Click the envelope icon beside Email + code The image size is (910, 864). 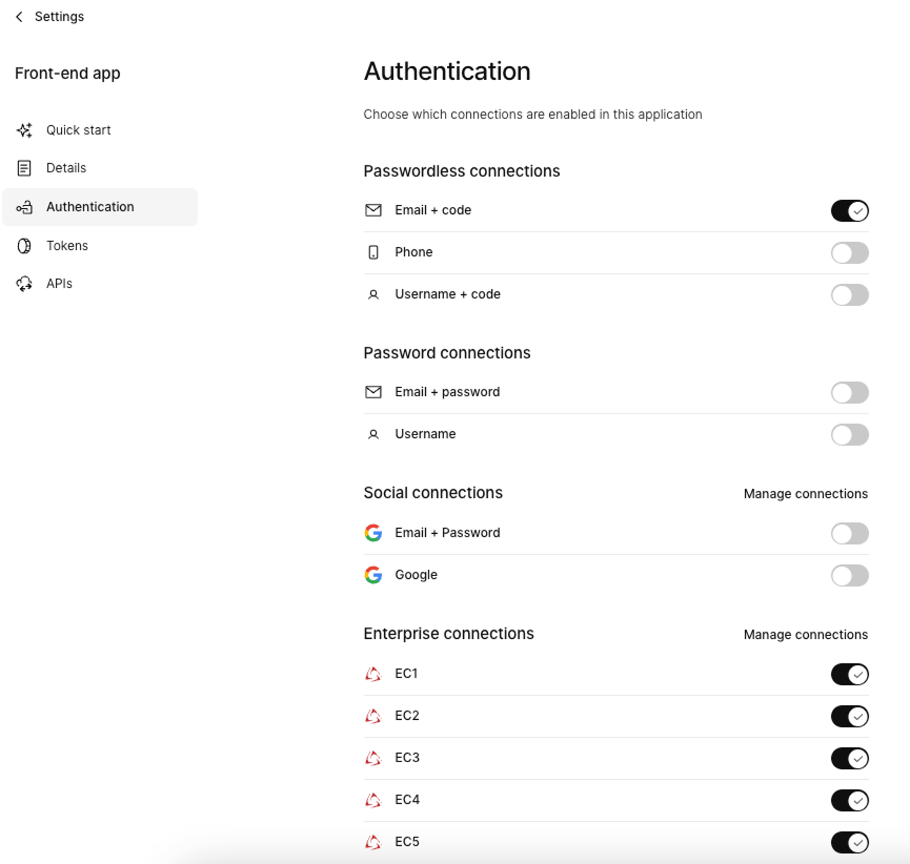pos(373,210)
